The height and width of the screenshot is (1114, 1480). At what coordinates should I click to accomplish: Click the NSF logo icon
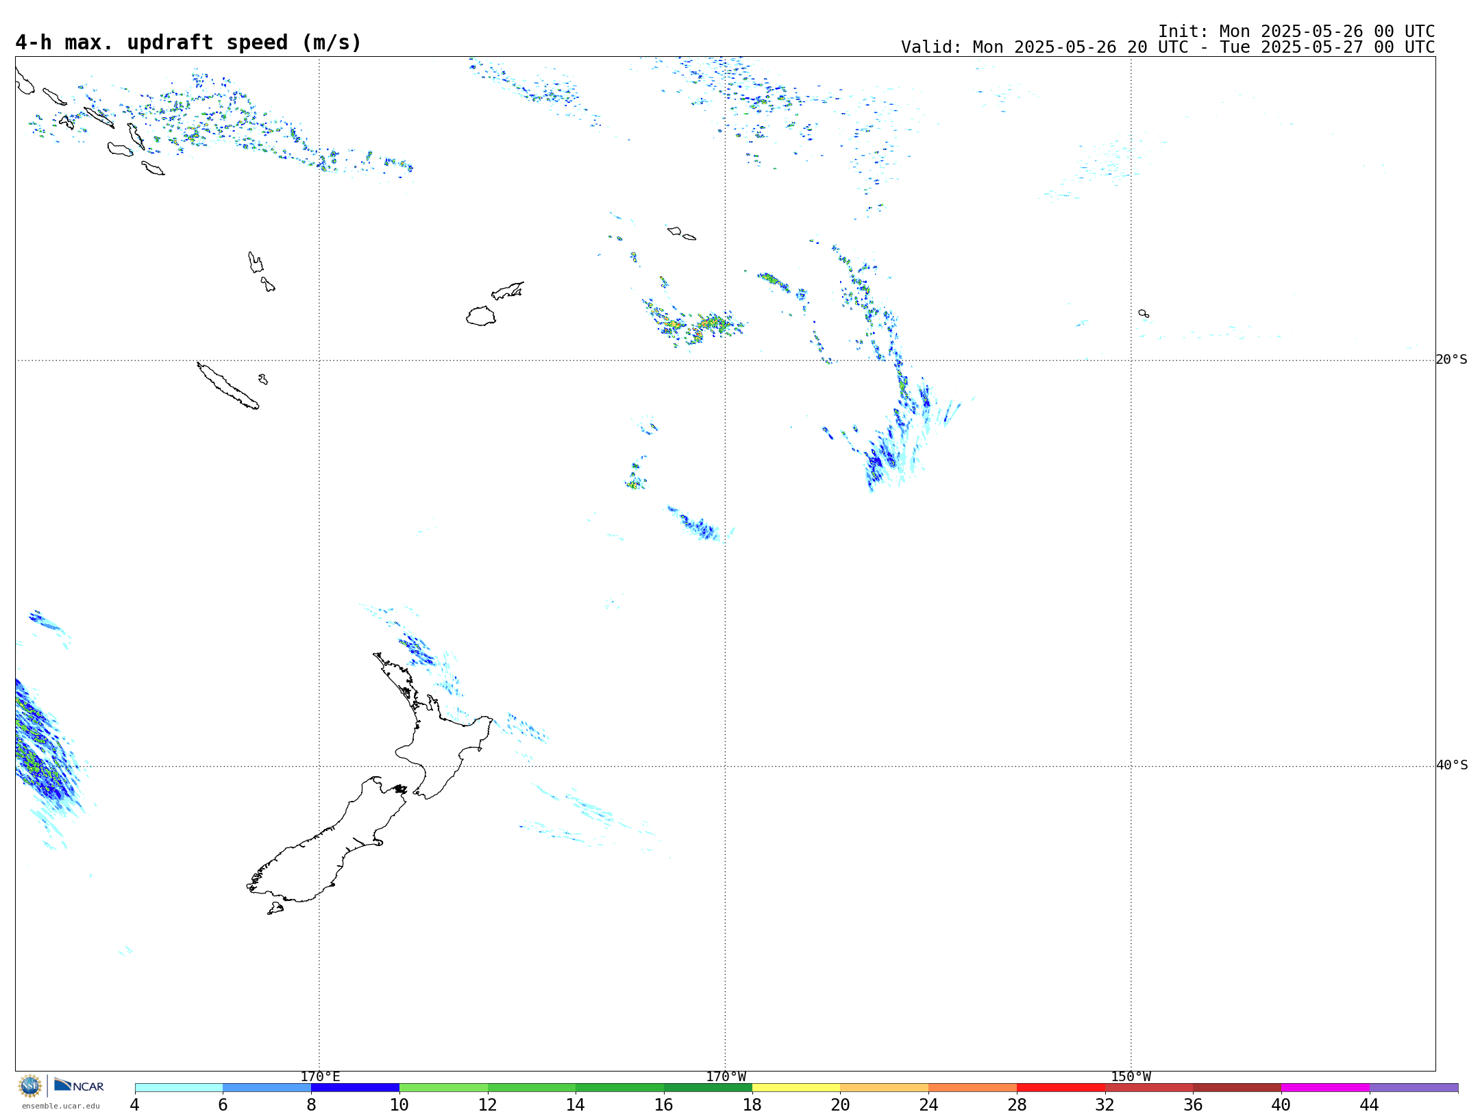(x=30, y=1085)
